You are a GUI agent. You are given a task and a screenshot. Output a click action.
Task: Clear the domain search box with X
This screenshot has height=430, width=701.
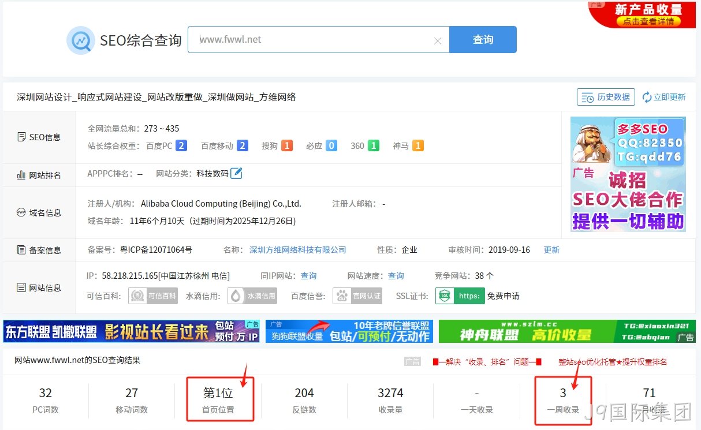pos(437,41)
